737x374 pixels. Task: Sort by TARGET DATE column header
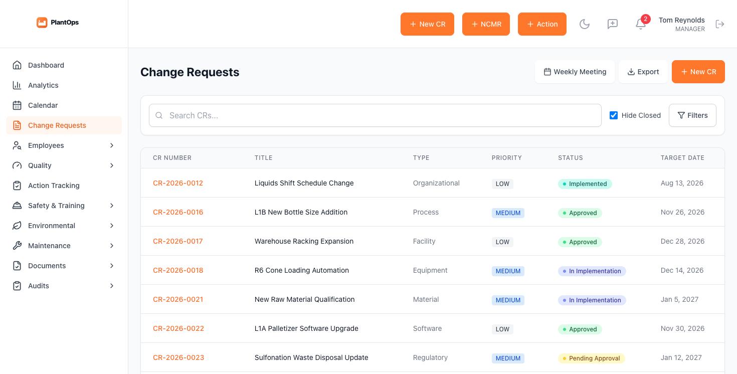(682, 158)
